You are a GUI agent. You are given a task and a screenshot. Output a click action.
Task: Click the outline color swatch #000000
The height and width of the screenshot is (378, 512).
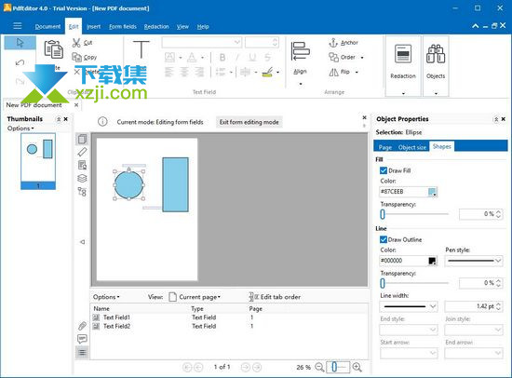[432, 261]
